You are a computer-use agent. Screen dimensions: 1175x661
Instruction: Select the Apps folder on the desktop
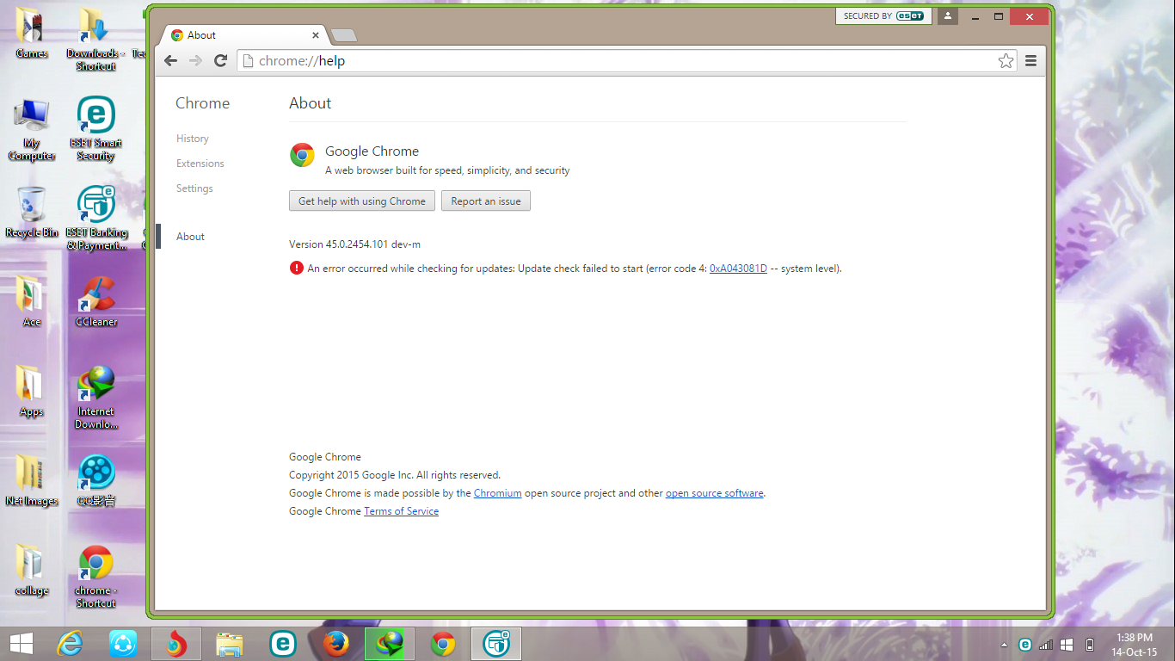point(32,392)
